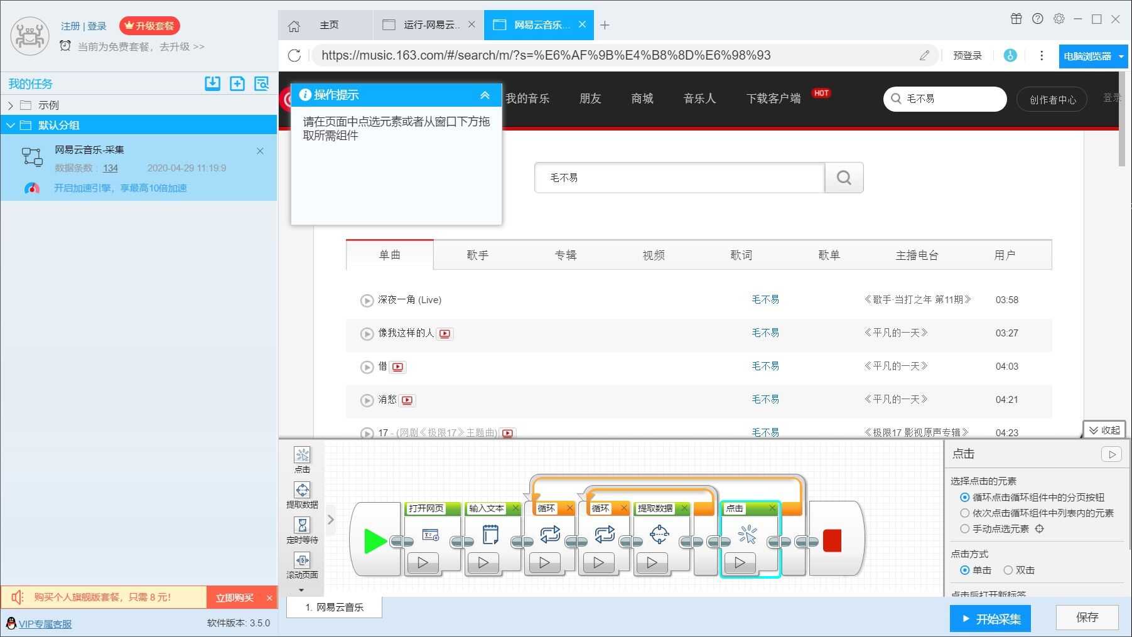Click the import task icon in My Tasks

pos(212,83)
